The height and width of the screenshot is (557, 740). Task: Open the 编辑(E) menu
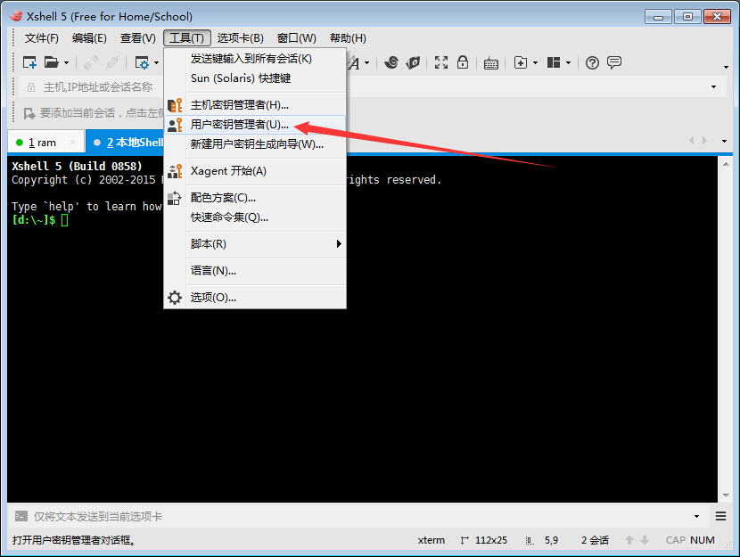click(89, 38)
